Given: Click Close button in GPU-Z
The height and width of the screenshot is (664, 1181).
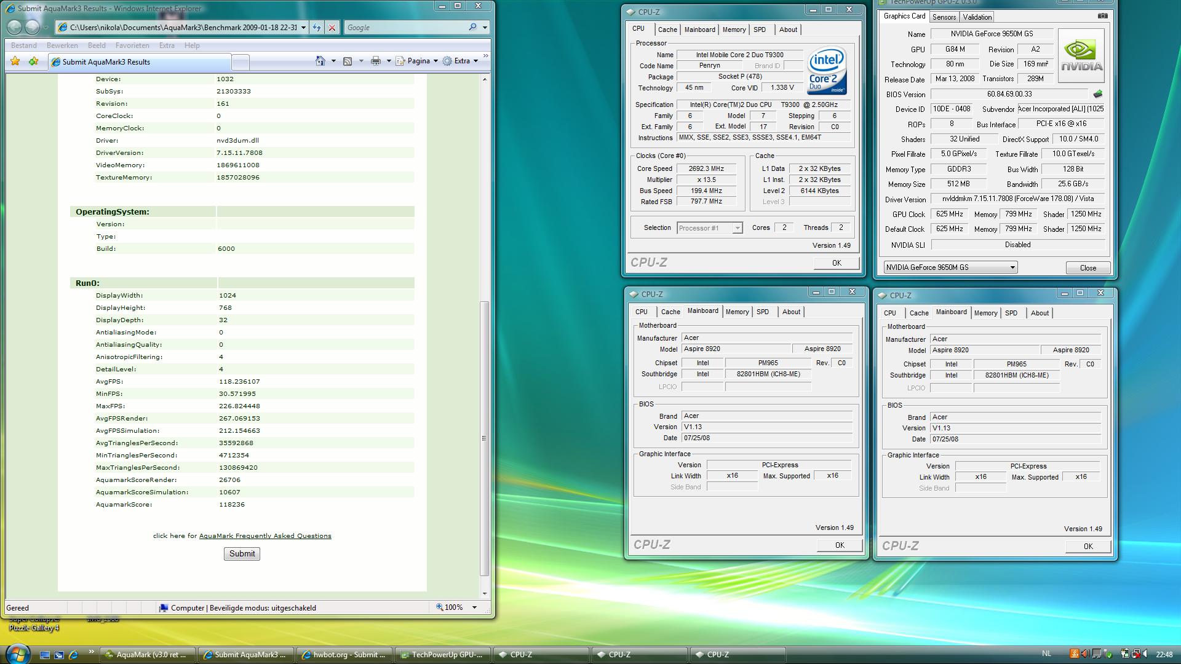Looking at the screenshot, I should click(x=1088, y=268).
